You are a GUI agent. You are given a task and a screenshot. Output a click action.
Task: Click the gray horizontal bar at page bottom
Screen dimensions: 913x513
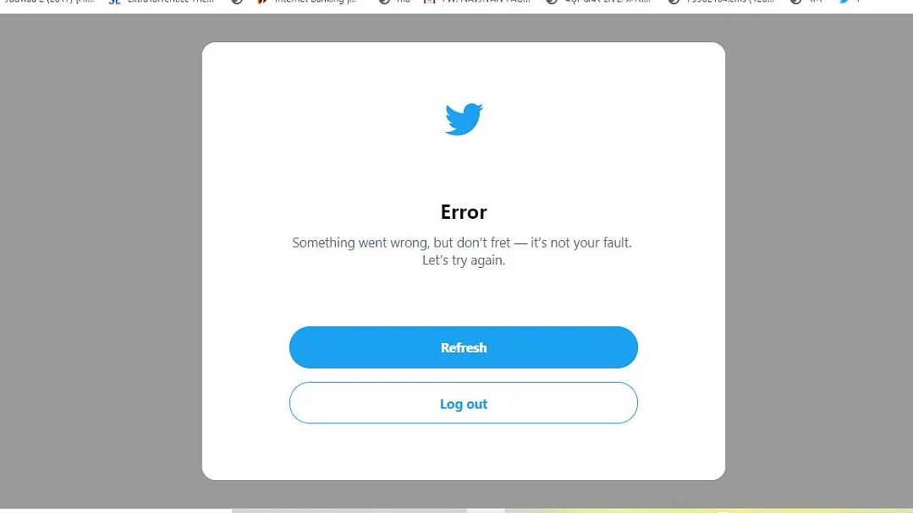point(349,510)
